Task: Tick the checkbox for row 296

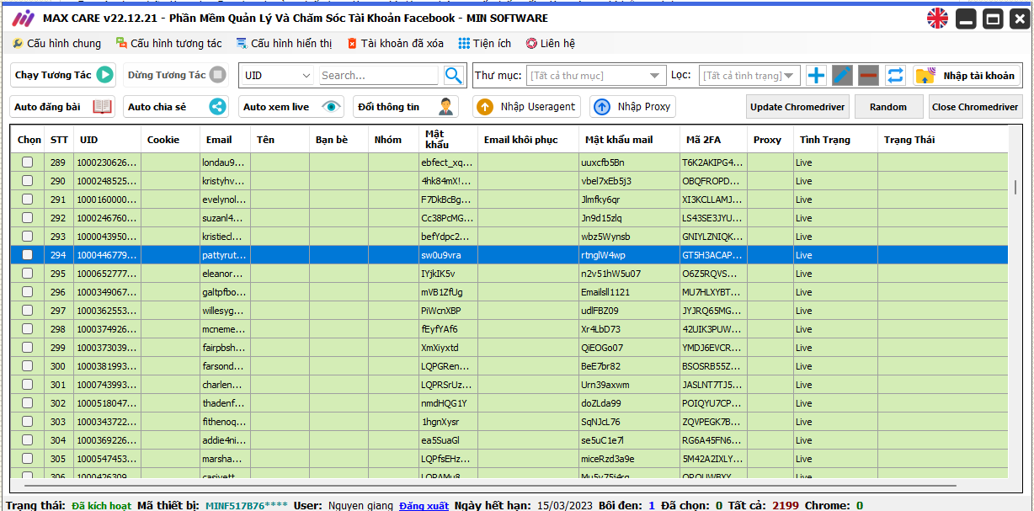Action: click(x=28, y=292)
